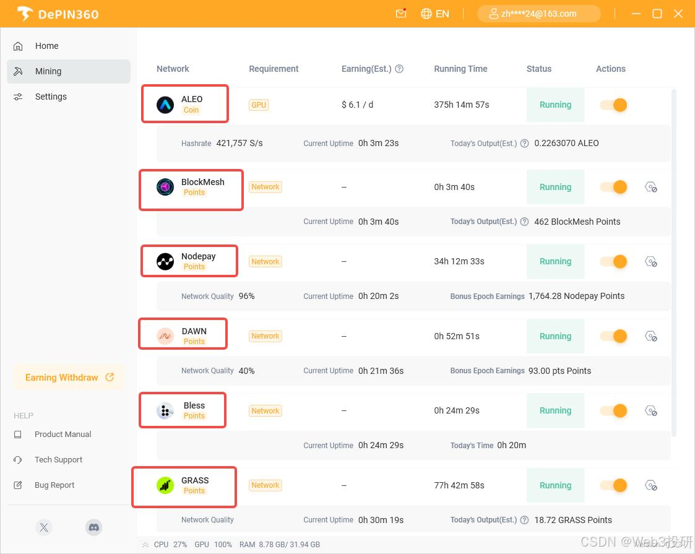Click the GPU 100% status entry
Screen dimensions: 695x554
[x=213, y=545]
